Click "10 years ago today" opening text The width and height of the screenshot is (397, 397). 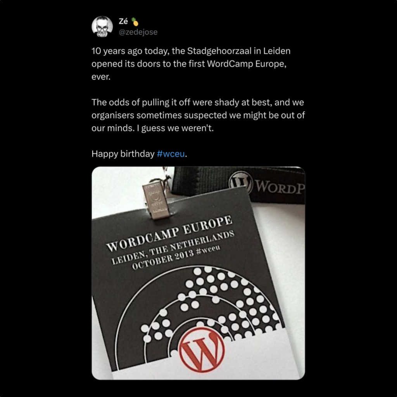[x=130, y=51]
